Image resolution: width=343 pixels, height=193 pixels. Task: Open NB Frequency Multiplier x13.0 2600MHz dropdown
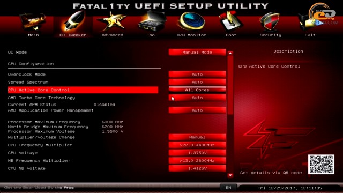pos(197,160)
